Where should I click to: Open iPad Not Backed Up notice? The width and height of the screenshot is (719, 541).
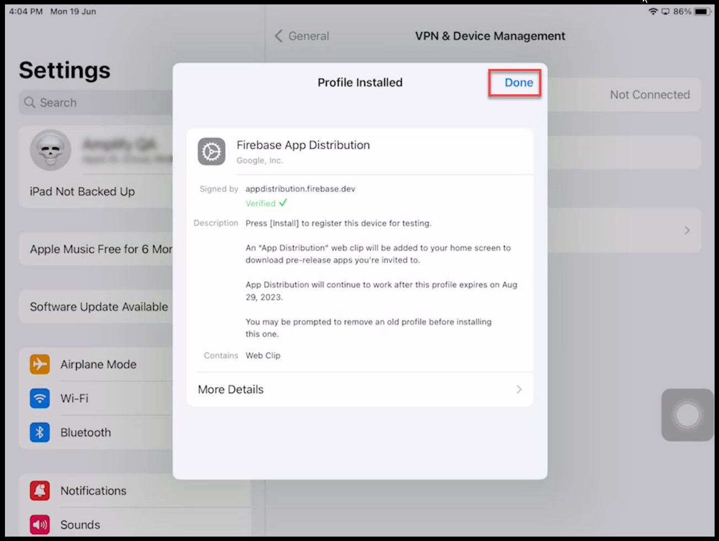[x=97, y=191]
